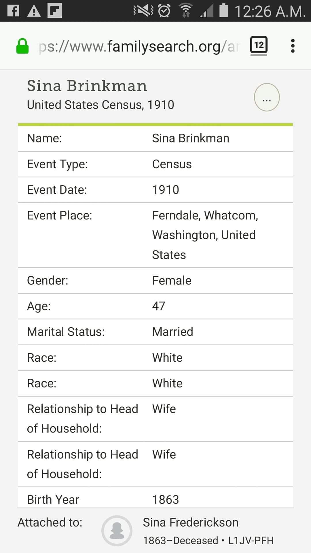Tap the Event Place value Ferndale, Whatcom
The width and height of the screenshot is (311, 553).
pyautogui.click(x=205, y=215)
